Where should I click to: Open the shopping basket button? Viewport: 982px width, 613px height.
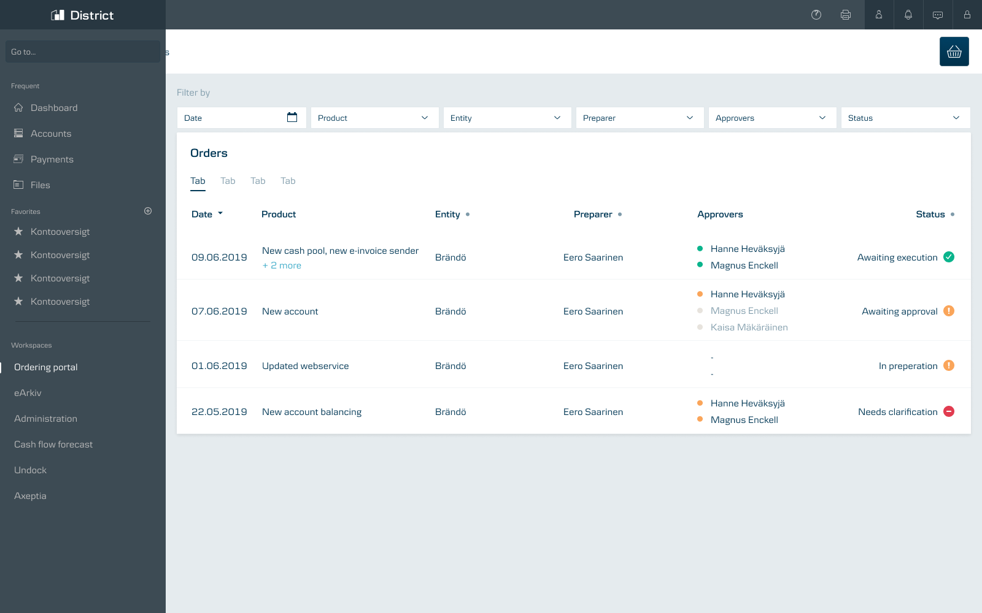tap(954, 51)
